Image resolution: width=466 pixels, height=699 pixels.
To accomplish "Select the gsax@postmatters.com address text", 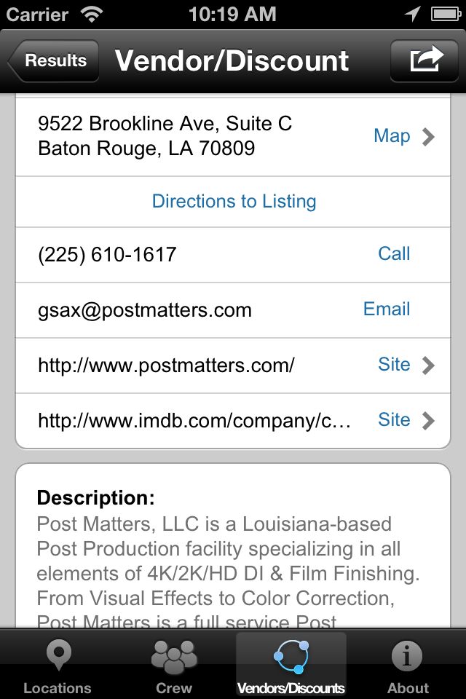I will click(145, 310).
